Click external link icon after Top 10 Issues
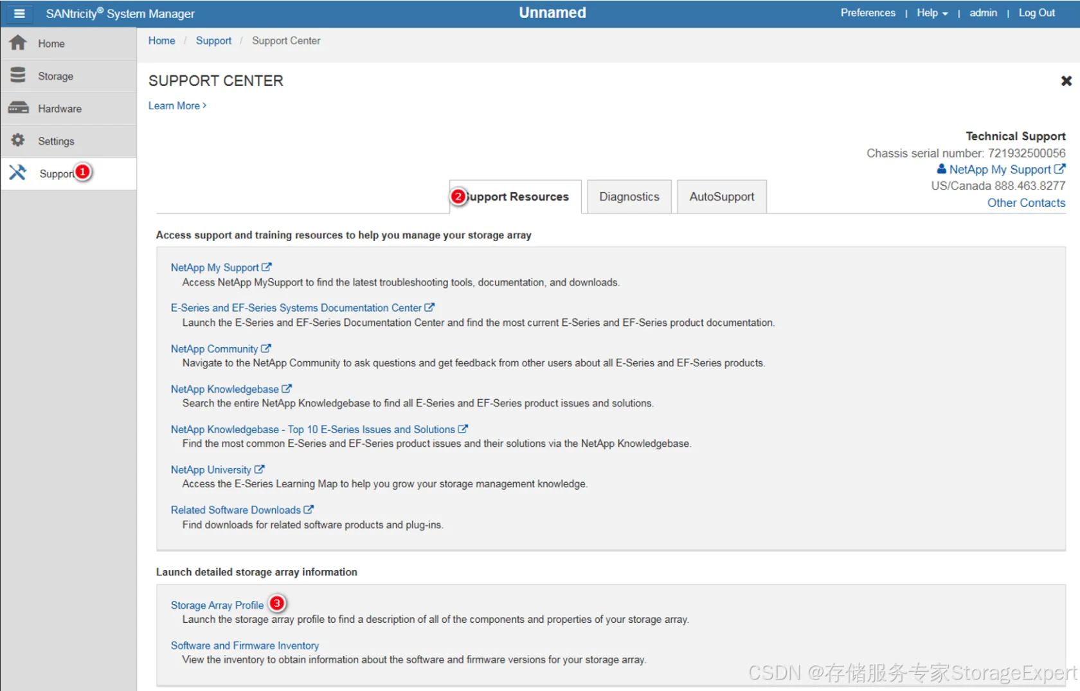The height and width of the screenshot is (691, 1080). (x=463, y=429)
